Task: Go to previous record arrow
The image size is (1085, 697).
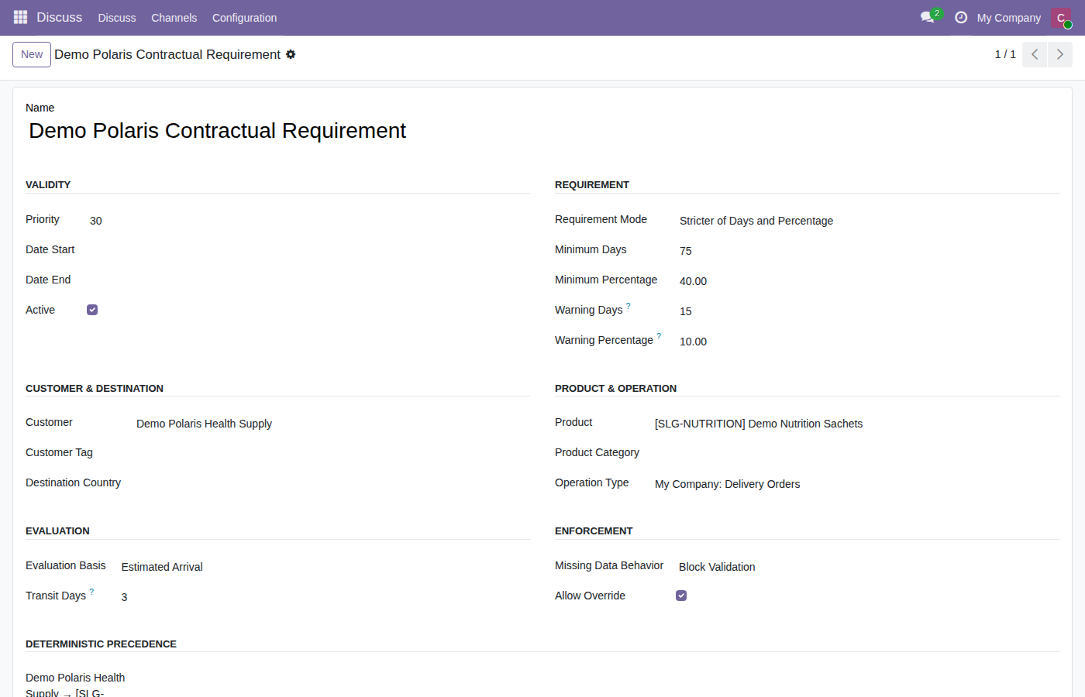Action: click(x=1035, y=54)
